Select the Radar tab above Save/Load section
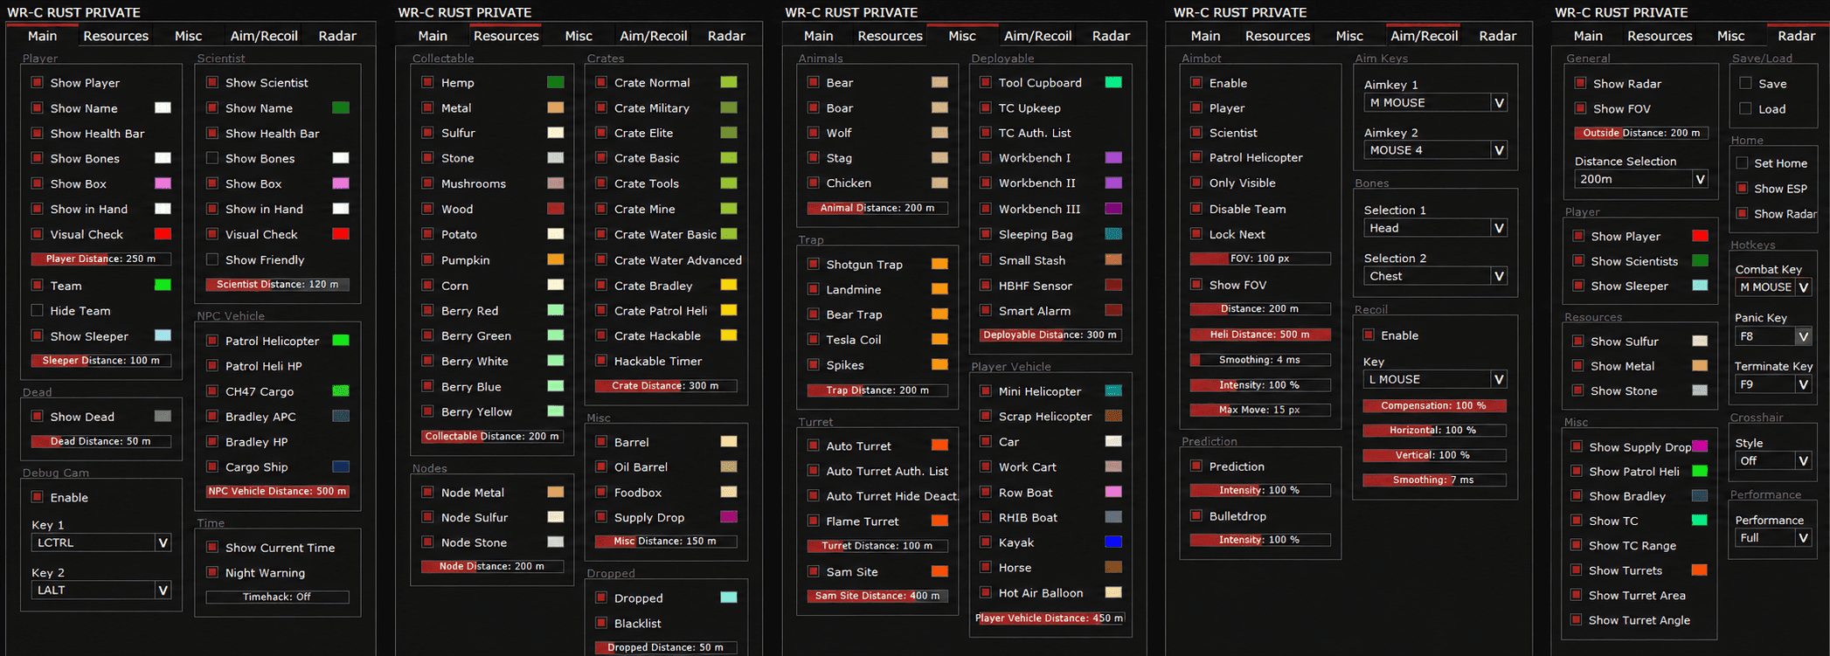Viewport: 1830px width, 656px height. click(1796, 36)
